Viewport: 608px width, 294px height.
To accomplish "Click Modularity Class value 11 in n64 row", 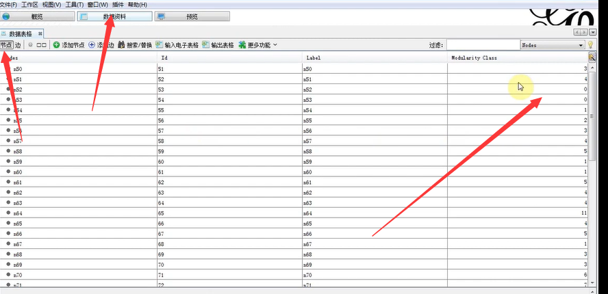I will tap(518, 213).
